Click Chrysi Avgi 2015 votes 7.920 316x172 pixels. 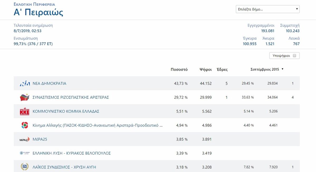pos(273,167)
